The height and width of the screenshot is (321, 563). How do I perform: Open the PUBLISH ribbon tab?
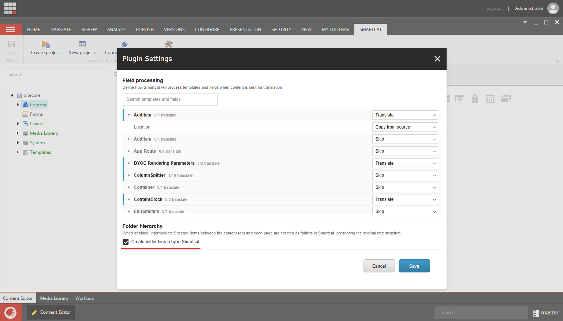coord(145,30)
